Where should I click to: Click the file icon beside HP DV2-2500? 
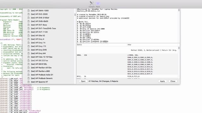29,14
